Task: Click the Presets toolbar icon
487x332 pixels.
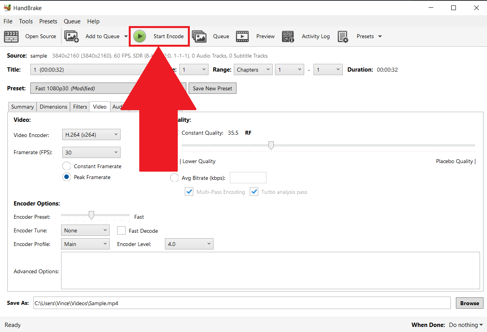Action: point(344,36)
